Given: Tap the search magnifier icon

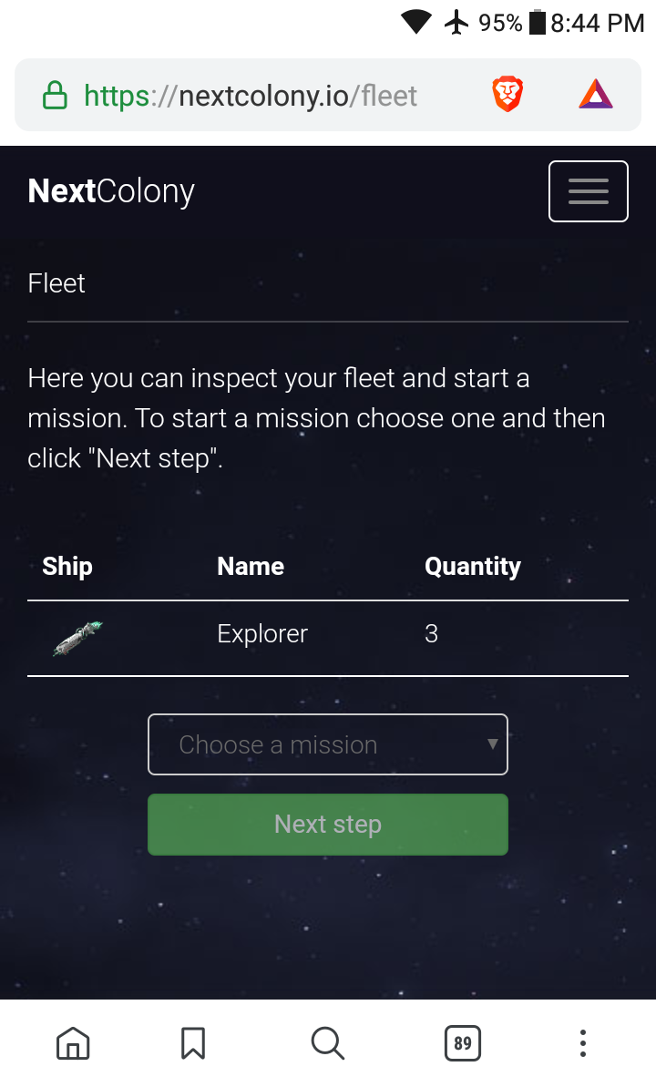Looking at the screenshot, I should (327, 1043).
